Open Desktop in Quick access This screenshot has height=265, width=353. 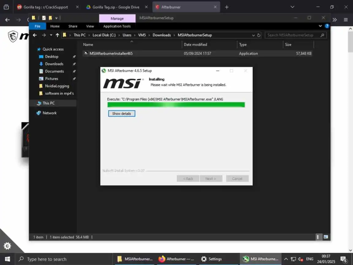(52, 56)
